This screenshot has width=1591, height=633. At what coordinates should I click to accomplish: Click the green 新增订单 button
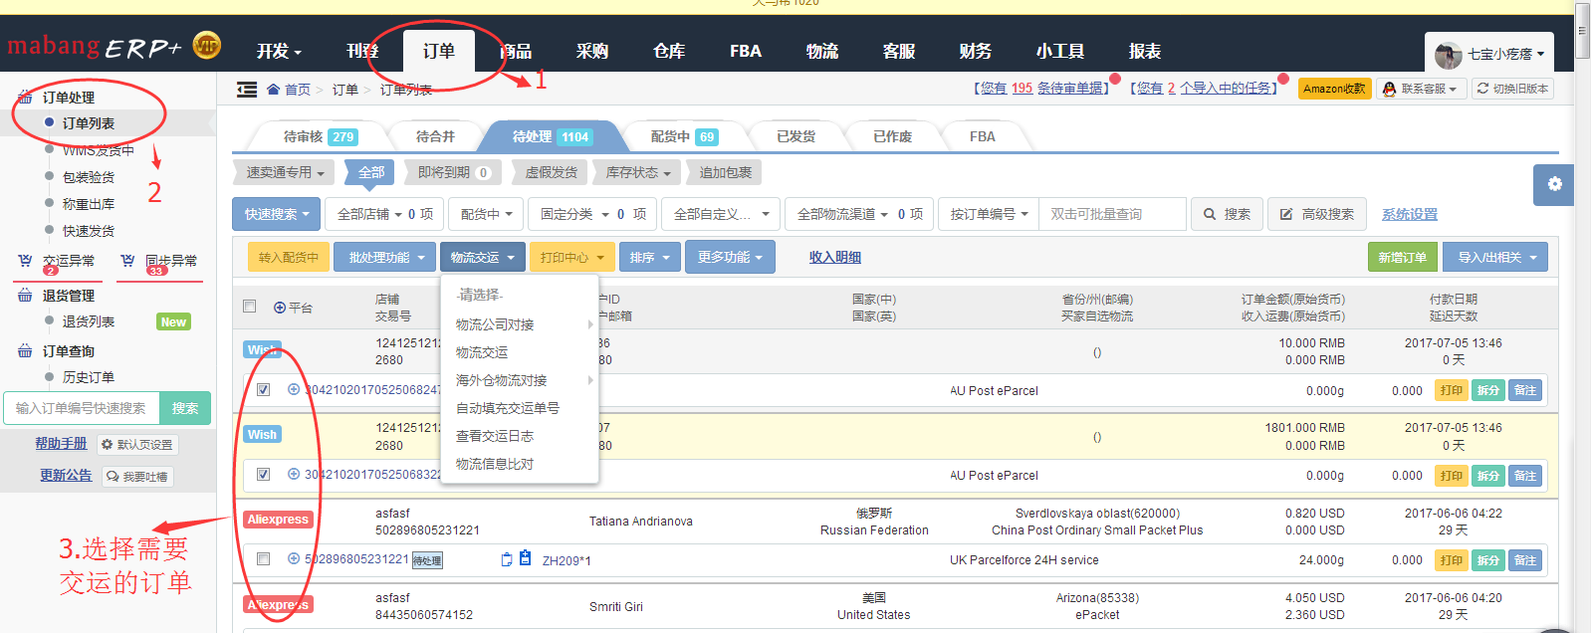(1402, 258)
